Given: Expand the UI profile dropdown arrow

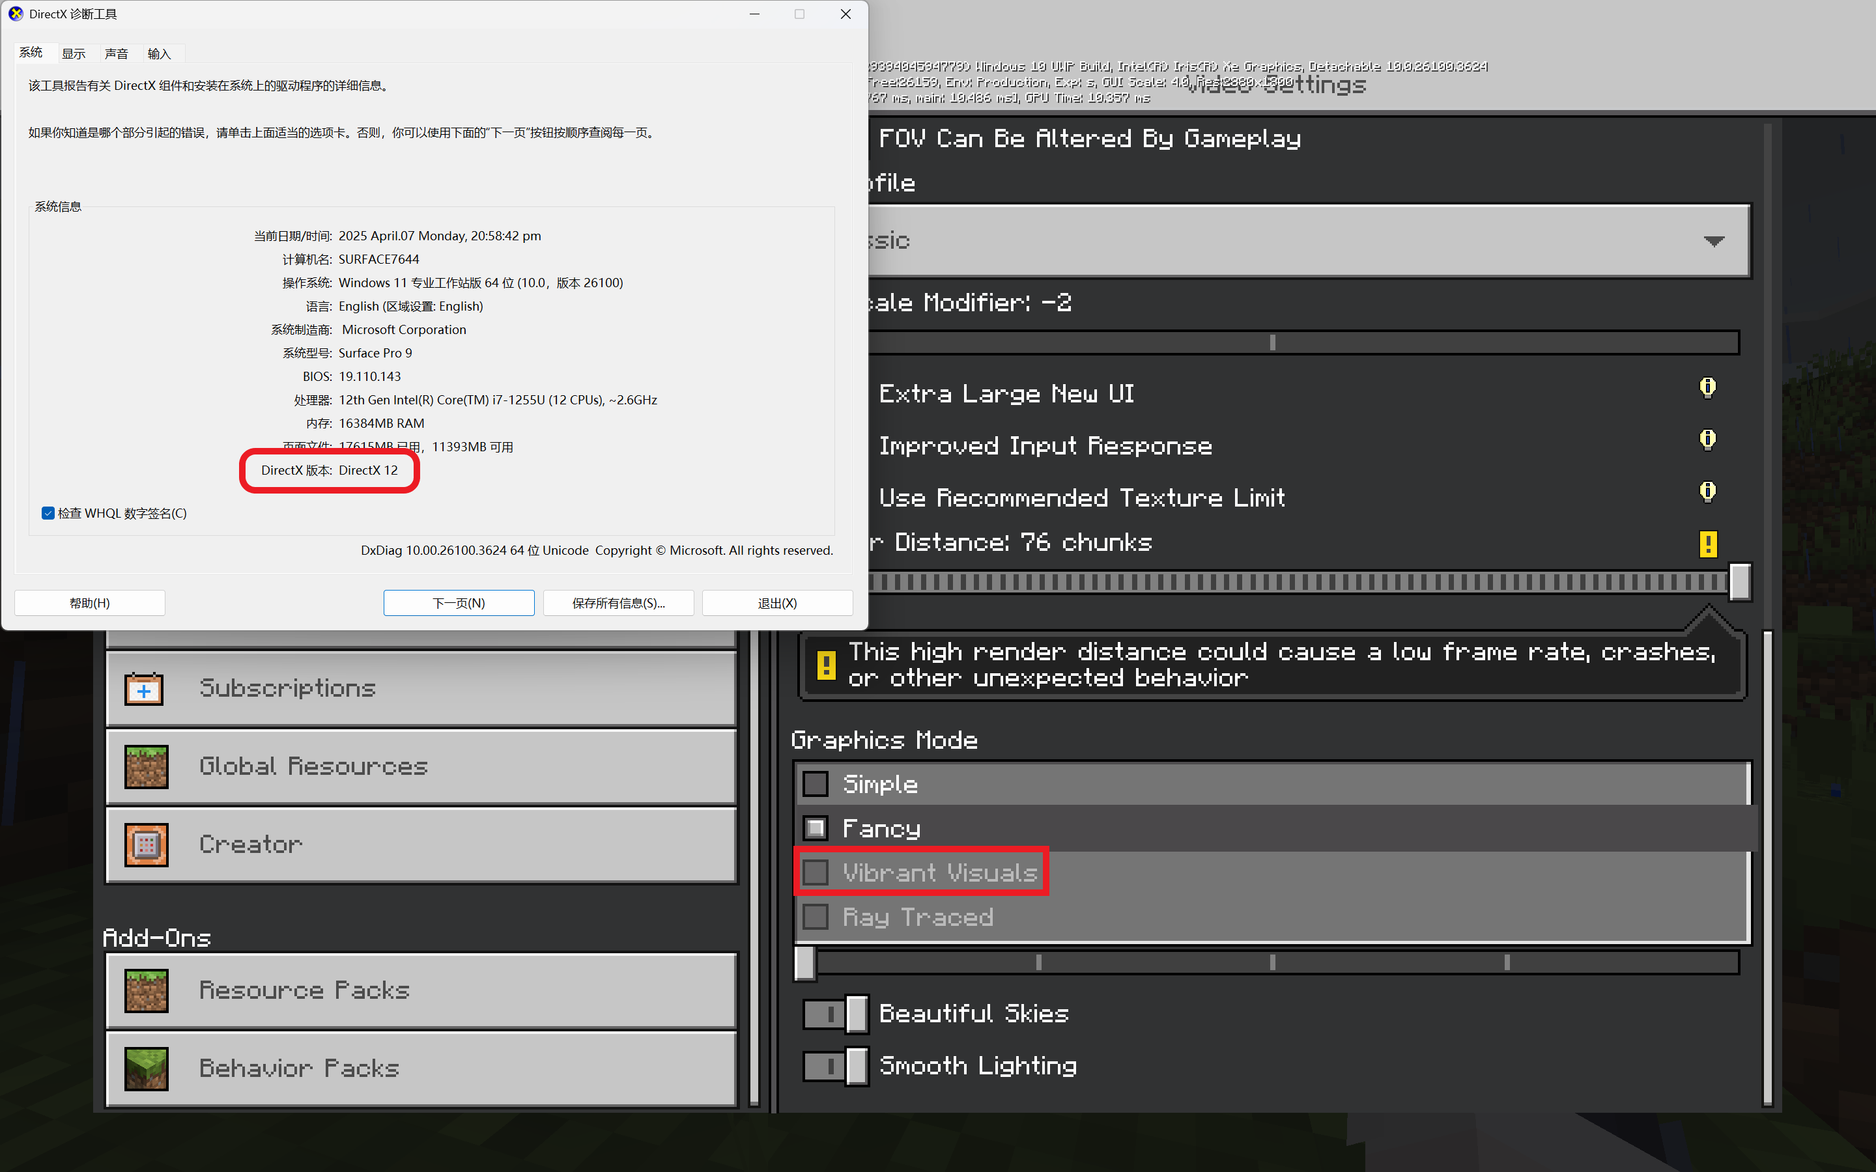Looking at the screenshot, I should 1713,241.
